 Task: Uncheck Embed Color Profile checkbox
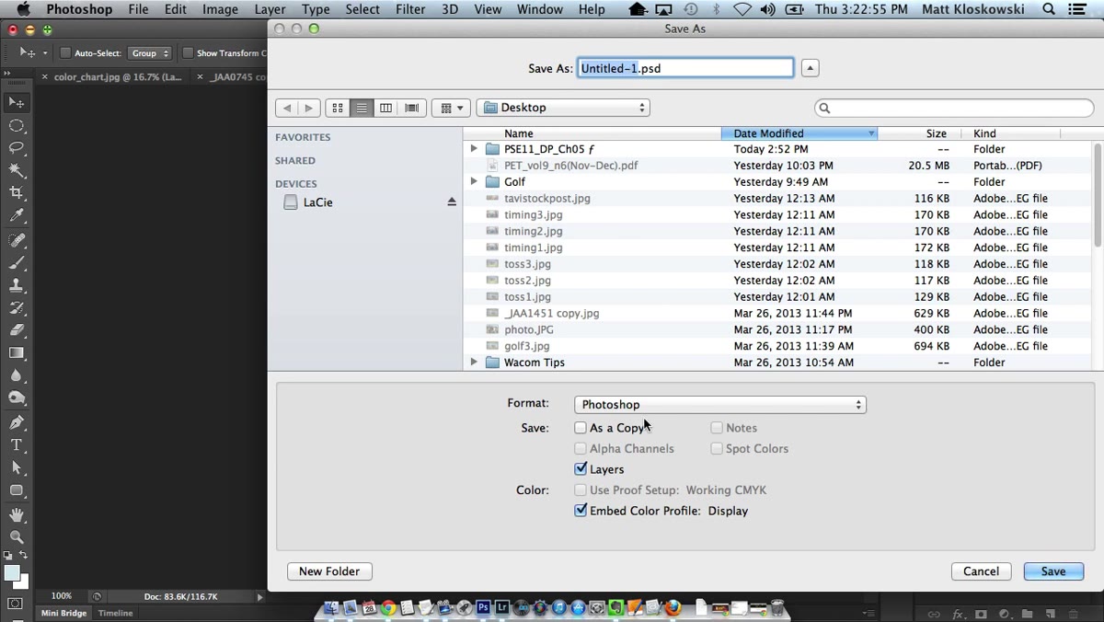(581, 511)
